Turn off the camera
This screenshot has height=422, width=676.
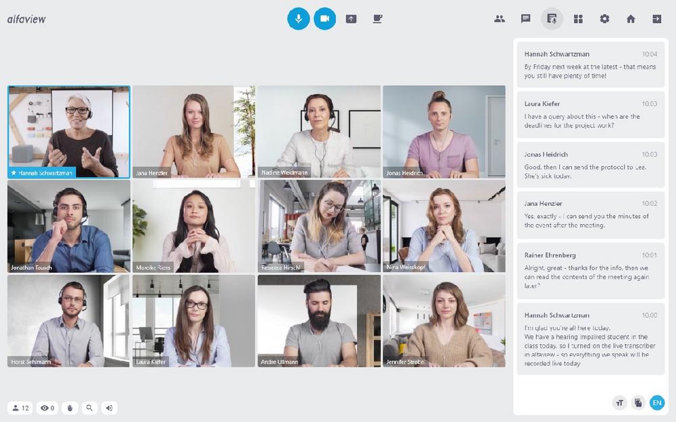[324, 19]
